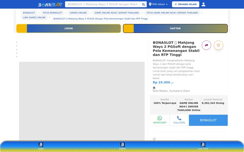Click the blue BONASLOT button
244x152 pixels.
(x=208, y=120)
